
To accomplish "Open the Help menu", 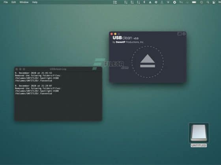I will click(35, 2).
